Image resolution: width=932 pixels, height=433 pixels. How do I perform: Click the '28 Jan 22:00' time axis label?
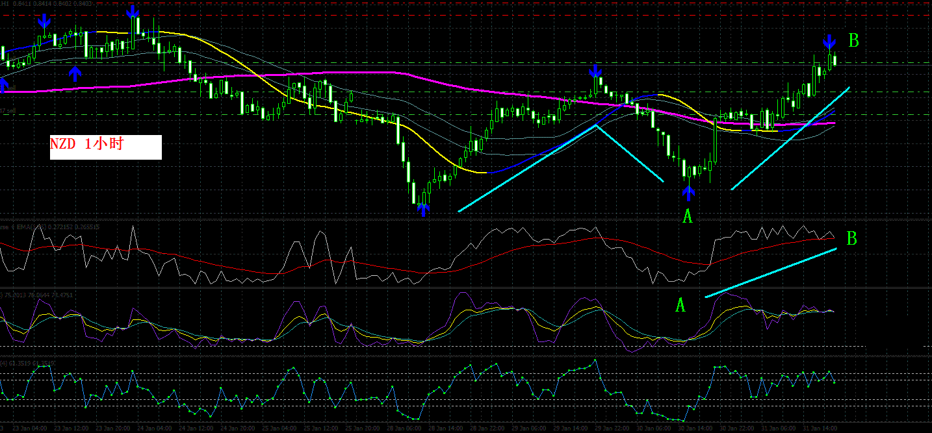[x=487, y=428]
